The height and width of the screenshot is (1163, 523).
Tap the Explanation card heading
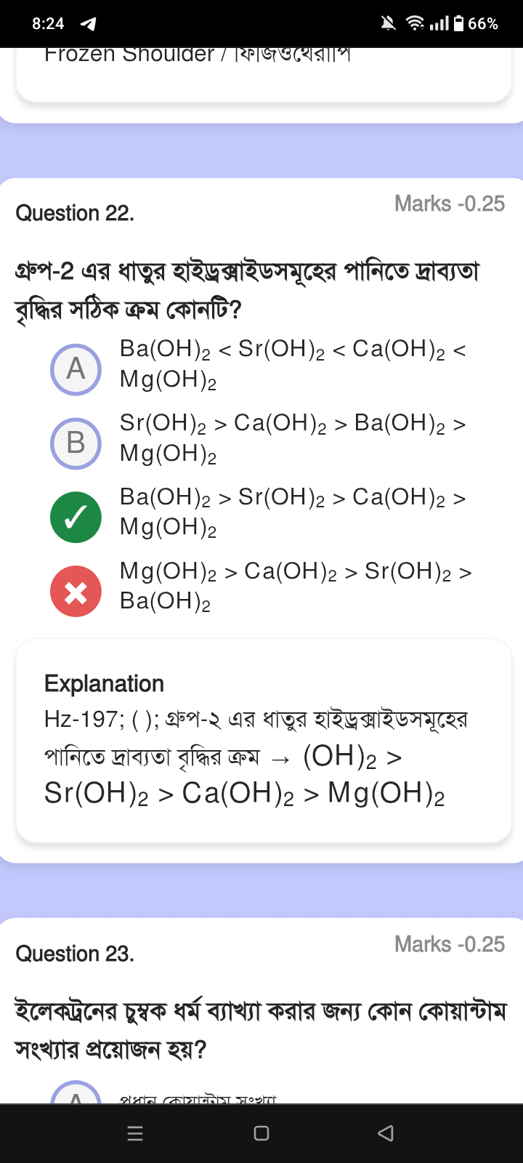click(x=104, y=683)
